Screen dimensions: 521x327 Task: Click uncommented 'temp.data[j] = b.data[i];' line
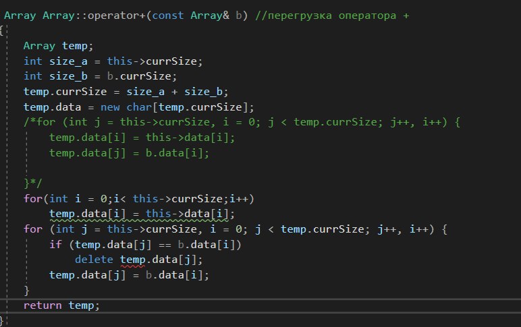point(130,275)
